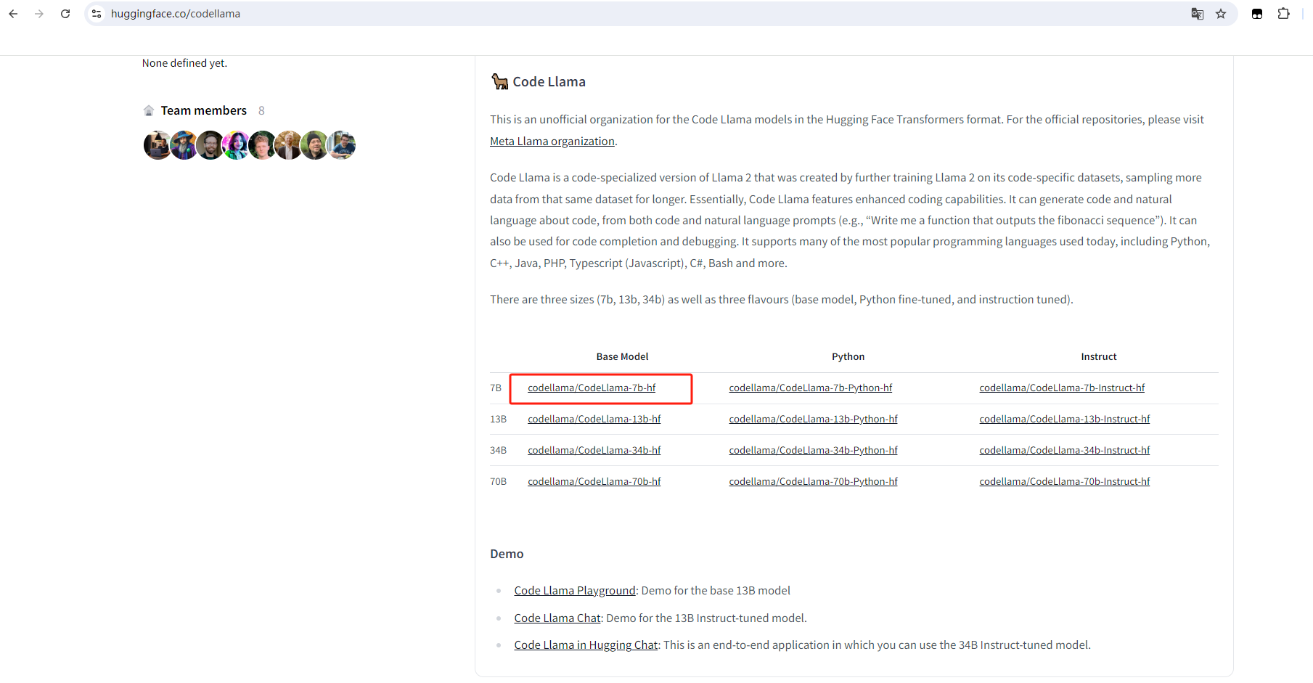This screenshot has width=1313, height=683.
Task: Open the Tampermonkey extension icon
Action: (x=1257, y=14)
